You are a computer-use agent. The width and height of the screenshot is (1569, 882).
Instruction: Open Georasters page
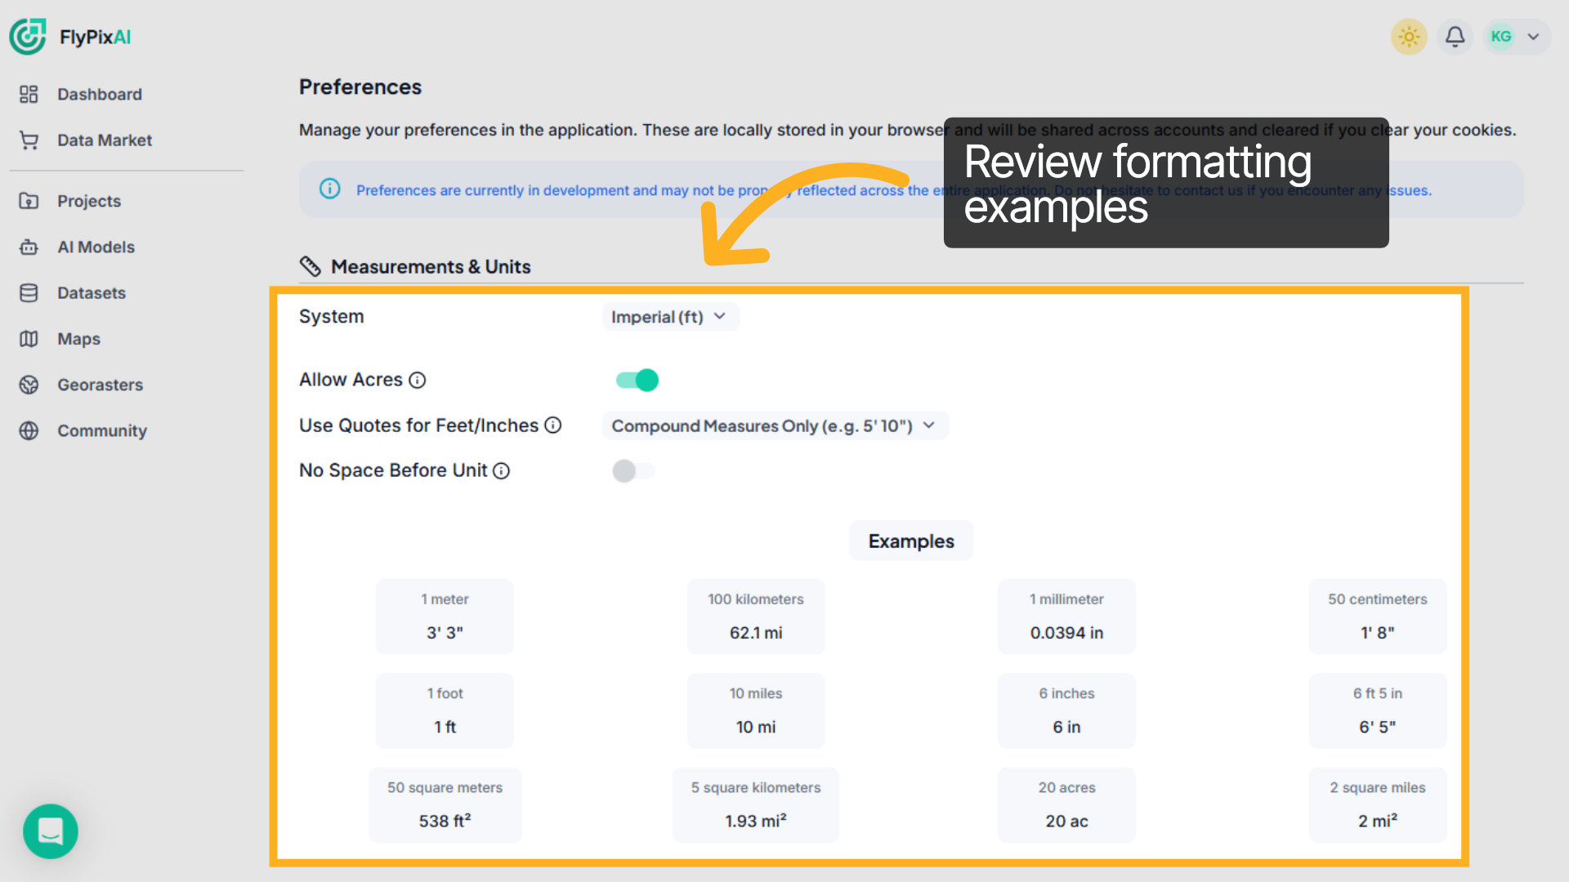[100, 385]
